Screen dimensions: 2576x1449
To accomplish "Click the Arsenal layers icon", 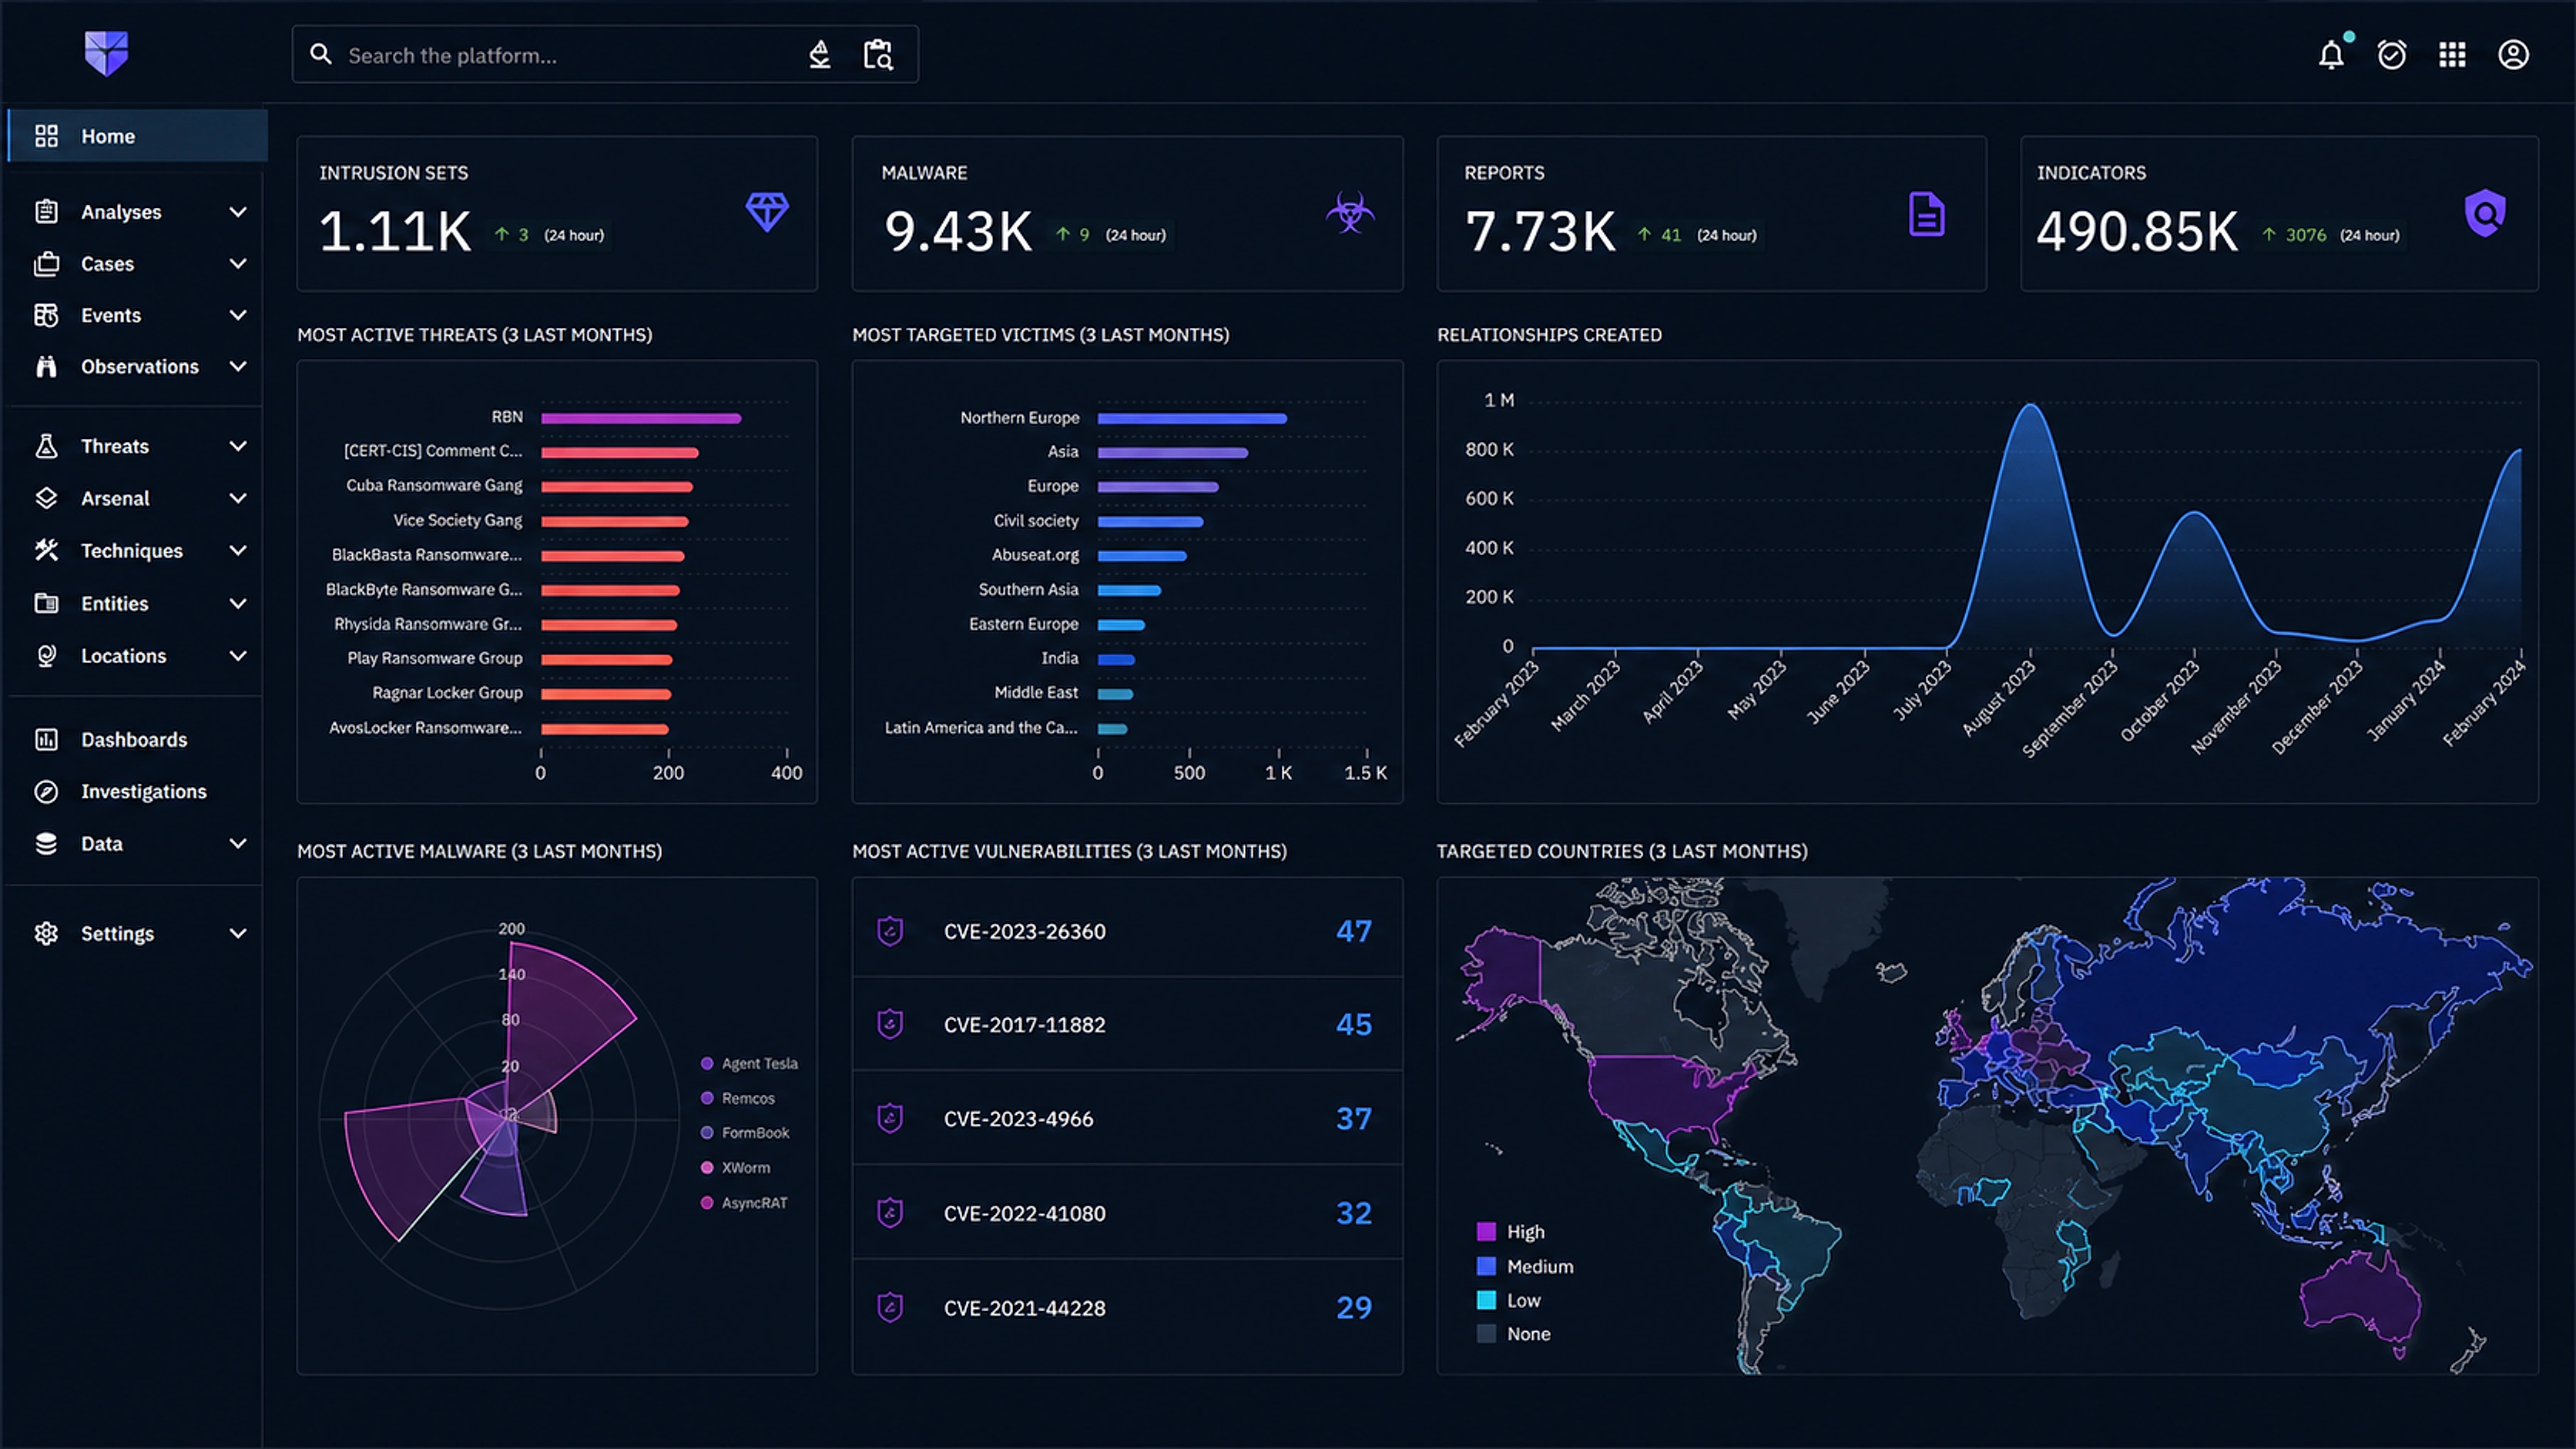I will (46, 497).
